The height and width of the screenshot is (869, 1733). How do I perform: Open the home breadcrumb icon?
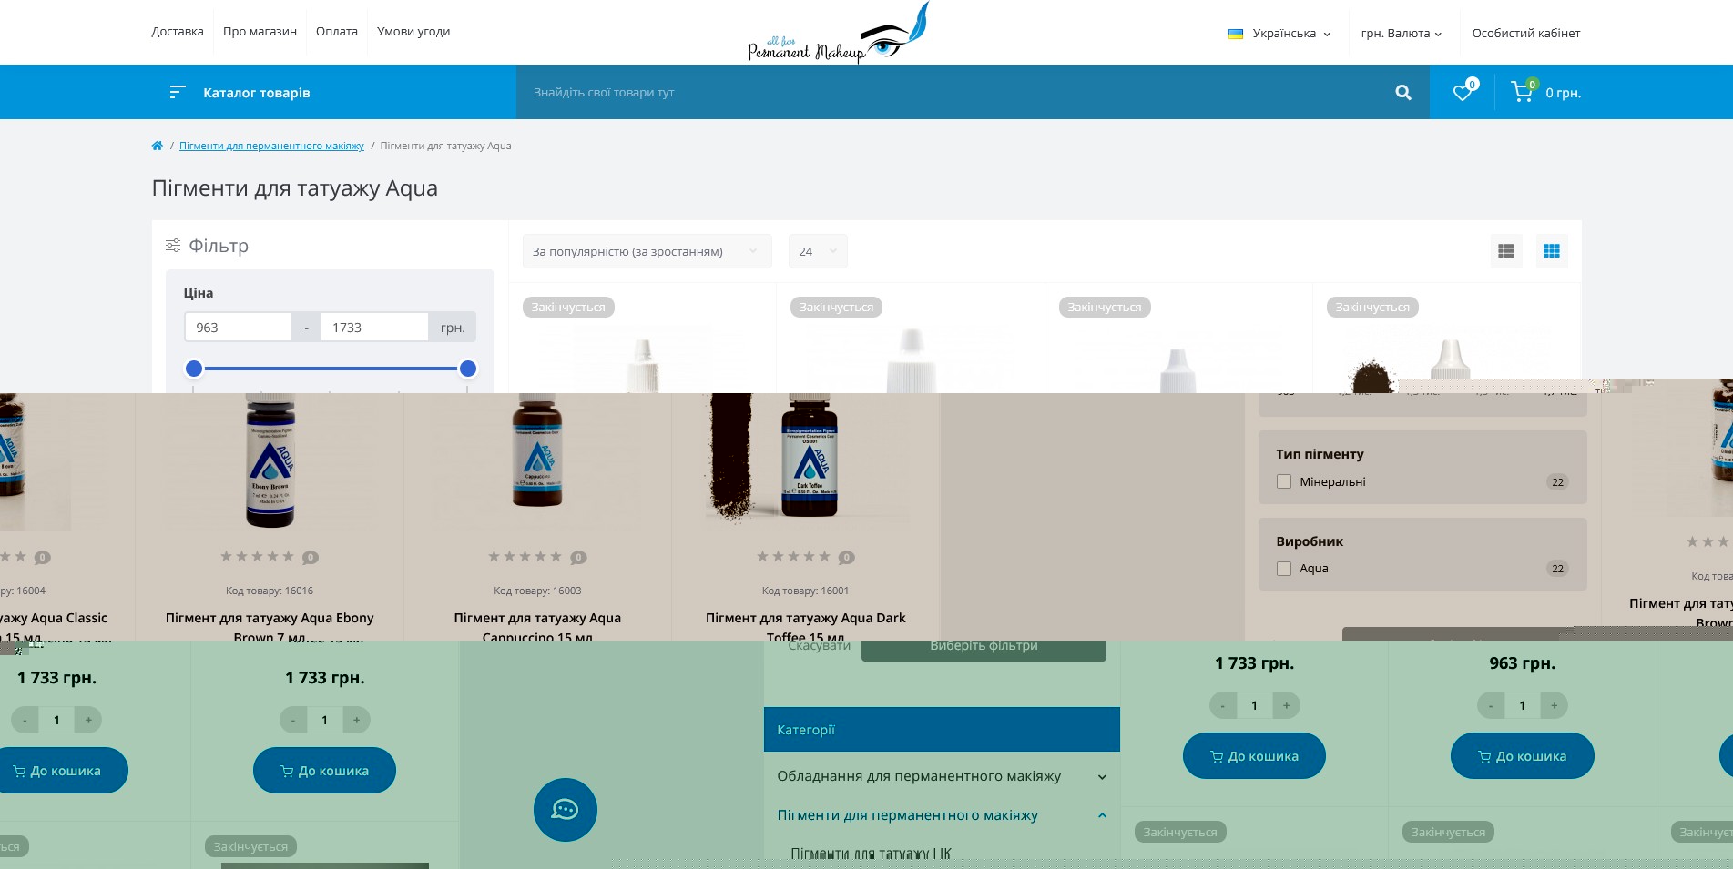tap(157, 146)
